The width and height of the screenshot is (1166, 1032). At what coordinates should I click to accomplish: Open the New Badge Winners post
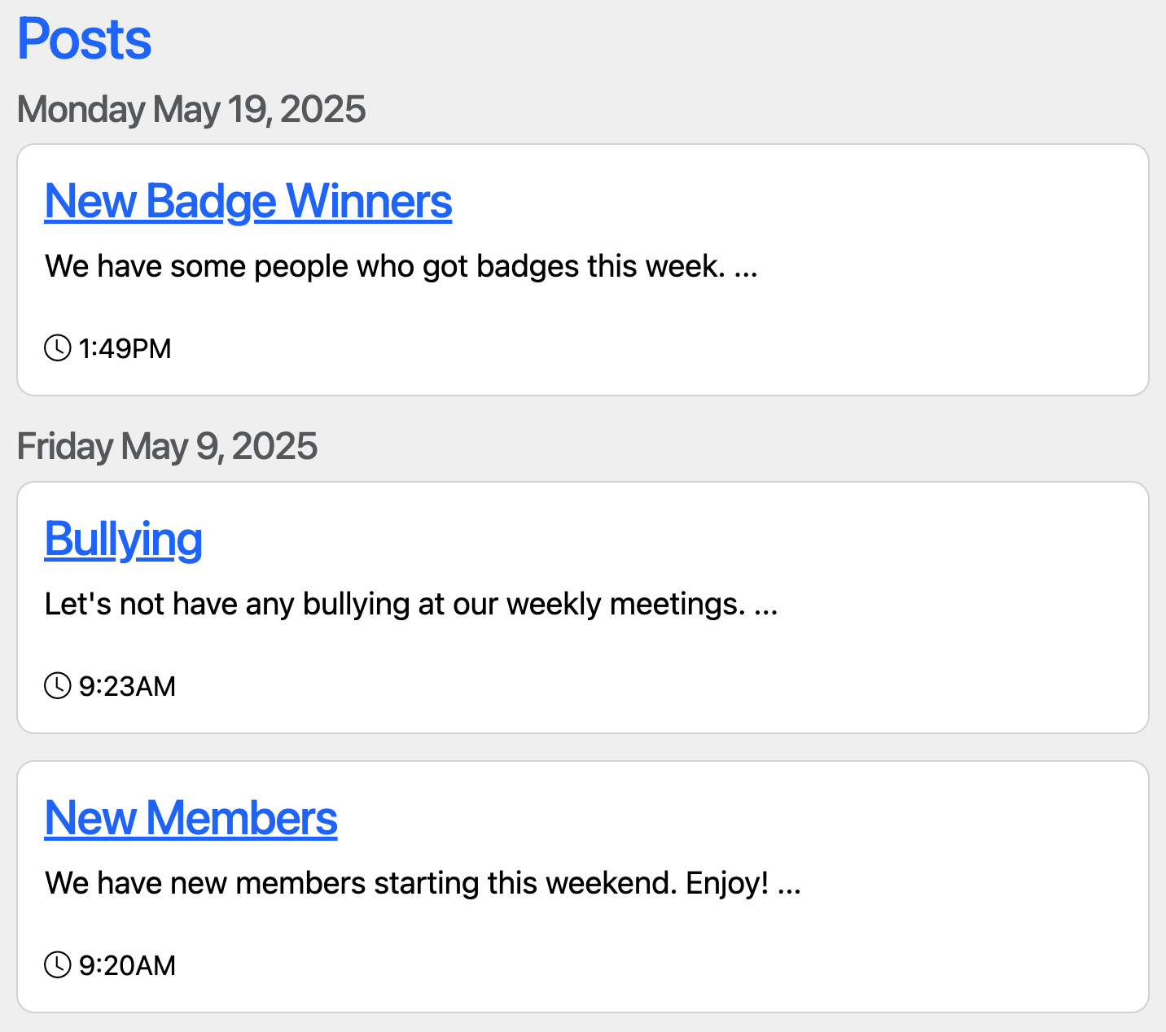click(x=248, y=202)
